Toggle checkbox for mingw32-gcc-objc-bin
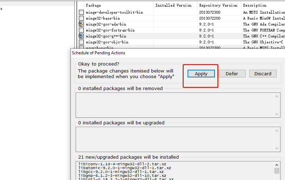285x180 pixels. click(81, 42)
